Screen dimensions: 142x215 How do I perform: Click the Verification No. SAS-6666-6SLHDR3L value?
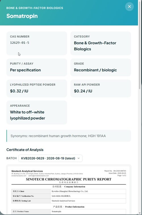(x=61, y=196)
